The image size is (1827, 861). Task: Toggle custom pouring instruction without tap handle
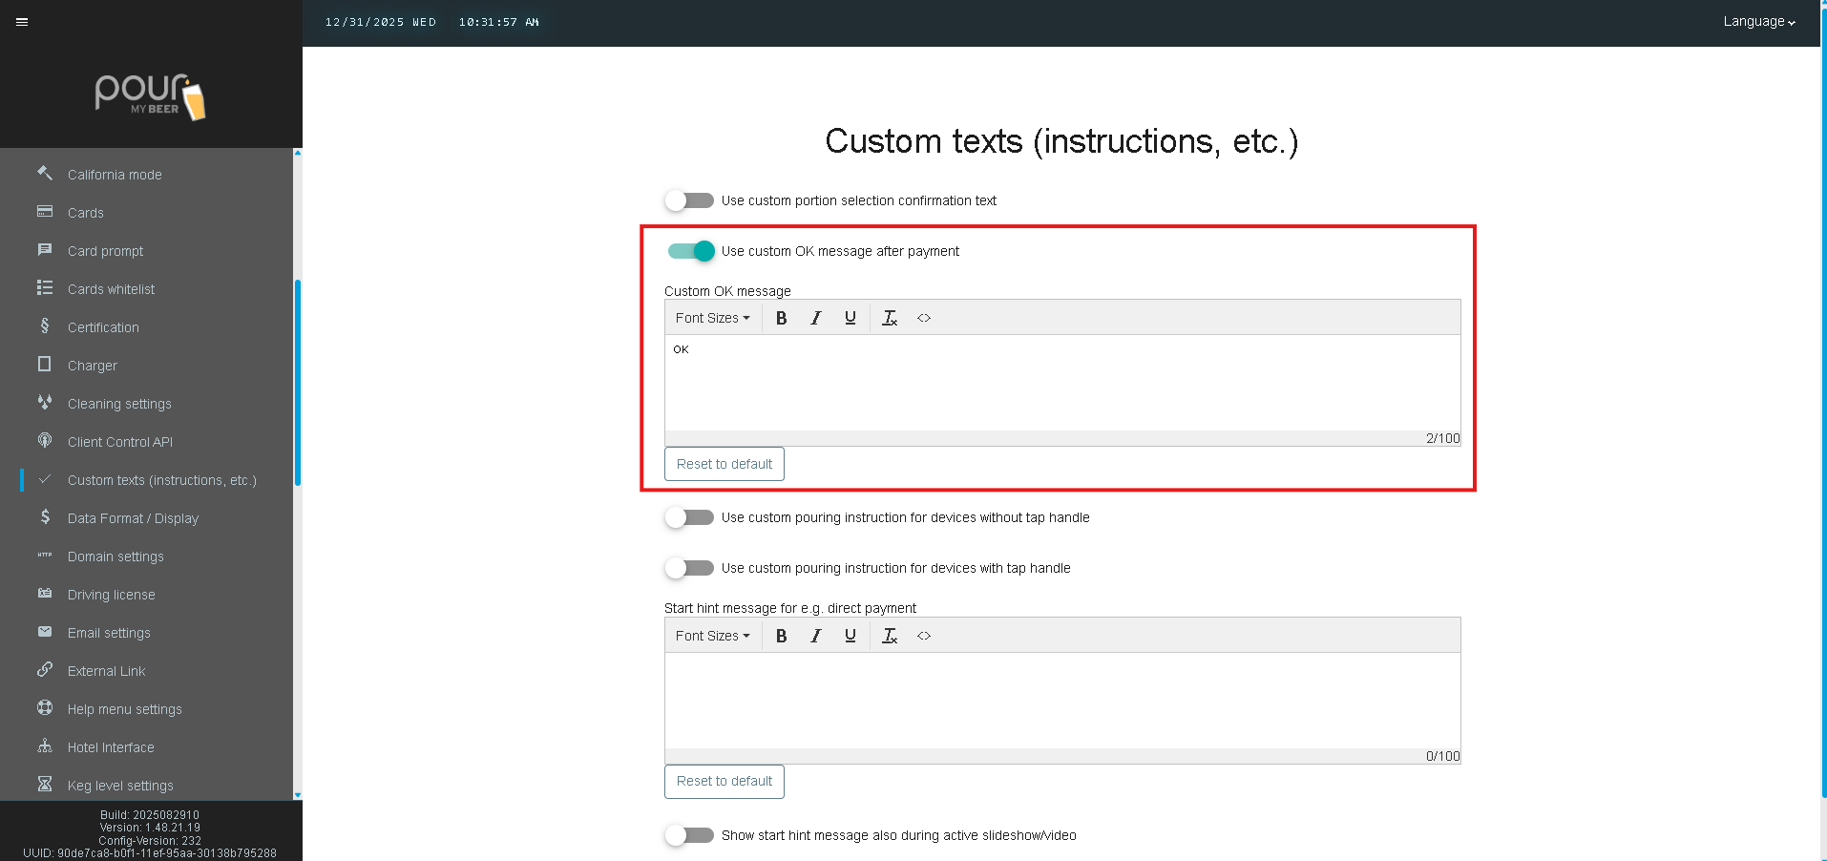pyautogui.click(x=689, y=517)
